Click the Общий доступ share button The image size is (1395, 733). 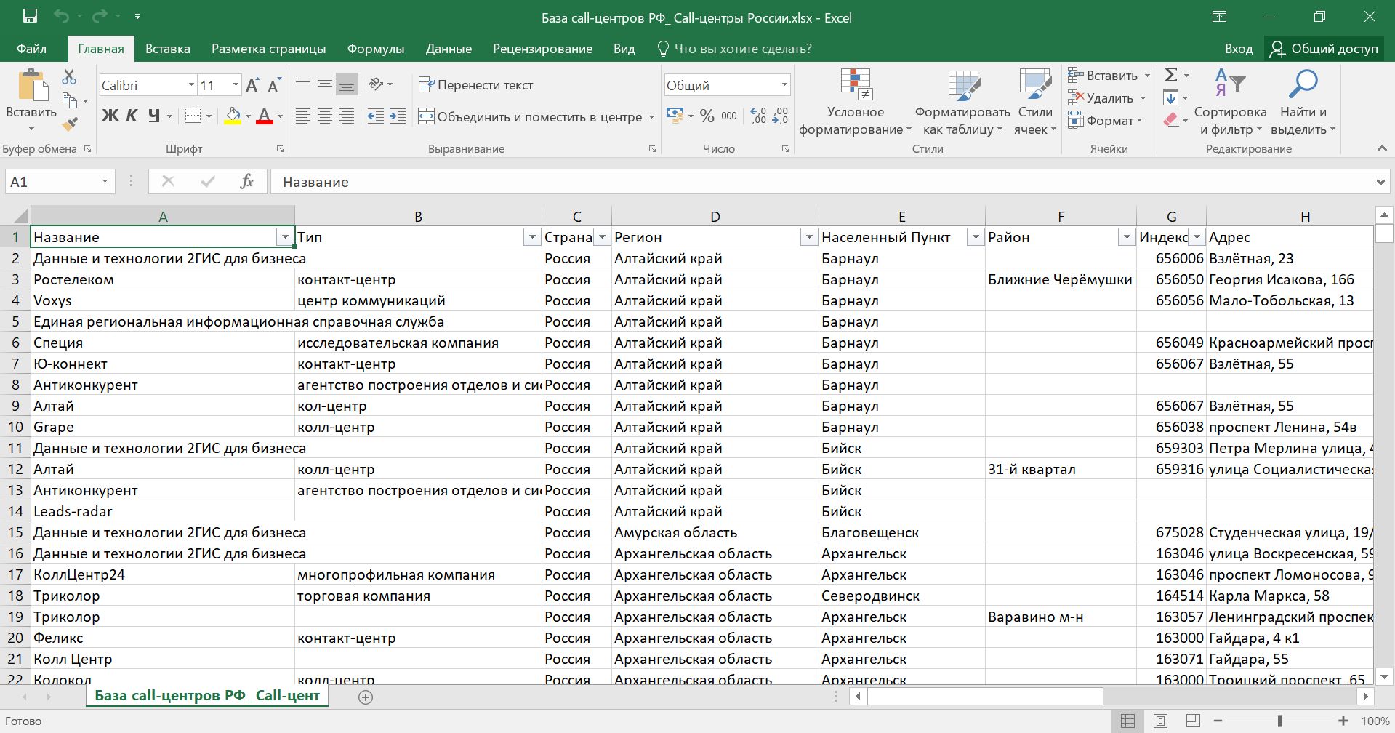[x=1324, y=49]
